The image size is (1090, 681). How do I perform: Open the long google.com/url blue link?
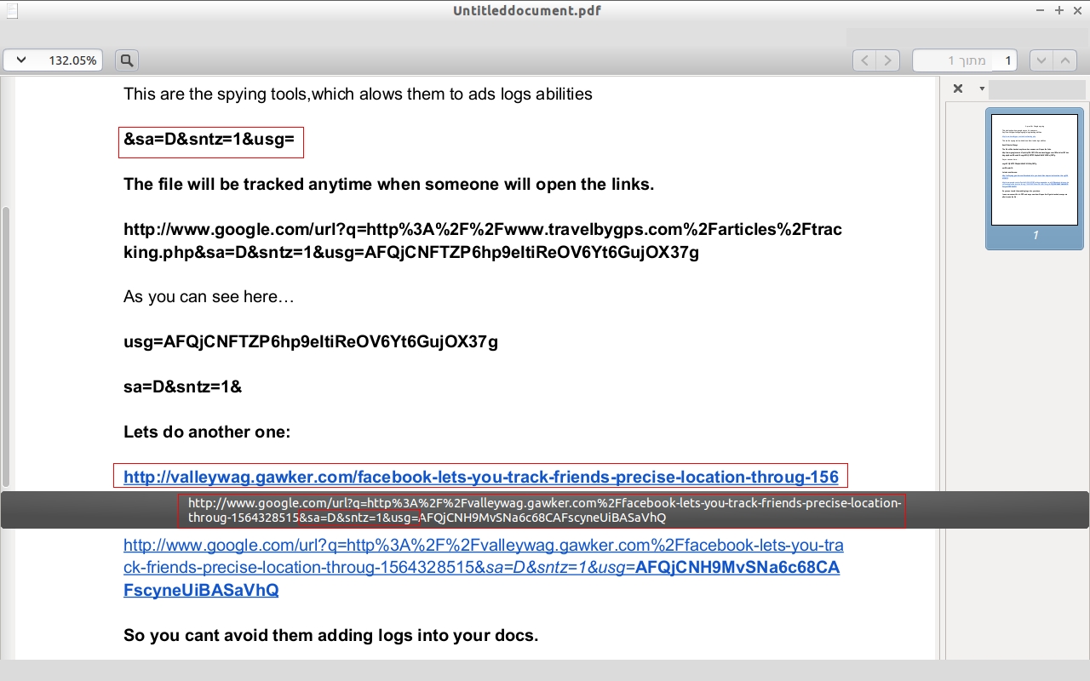[x=482, y=567]
